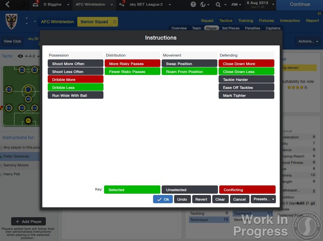Toggle the Swap Position instruction
323x241 pixels.
tap(189, 64)
